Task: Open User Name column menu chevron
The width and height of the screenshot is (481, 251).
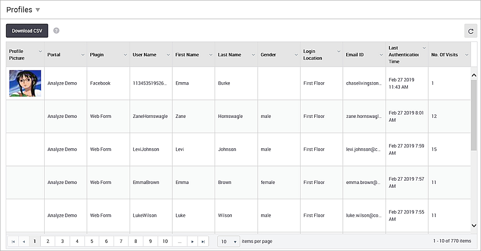Action: tap(168, 55)
